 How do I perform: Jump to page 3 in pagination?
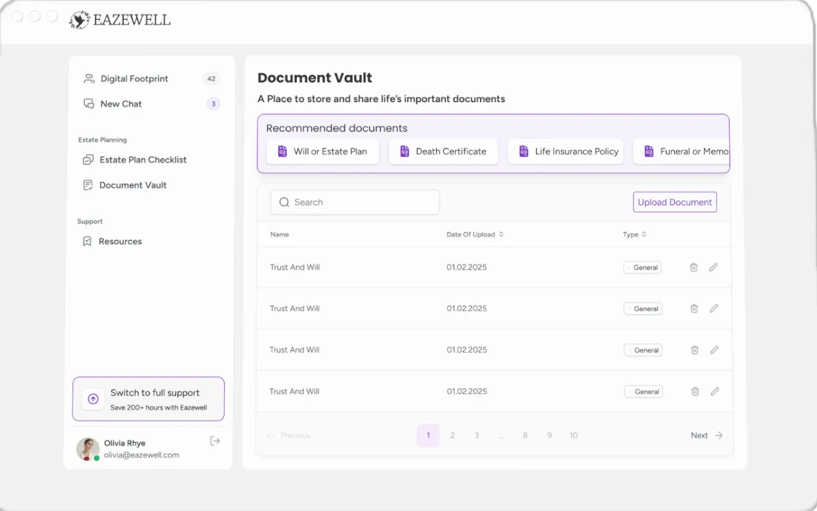tap(476, 436)
